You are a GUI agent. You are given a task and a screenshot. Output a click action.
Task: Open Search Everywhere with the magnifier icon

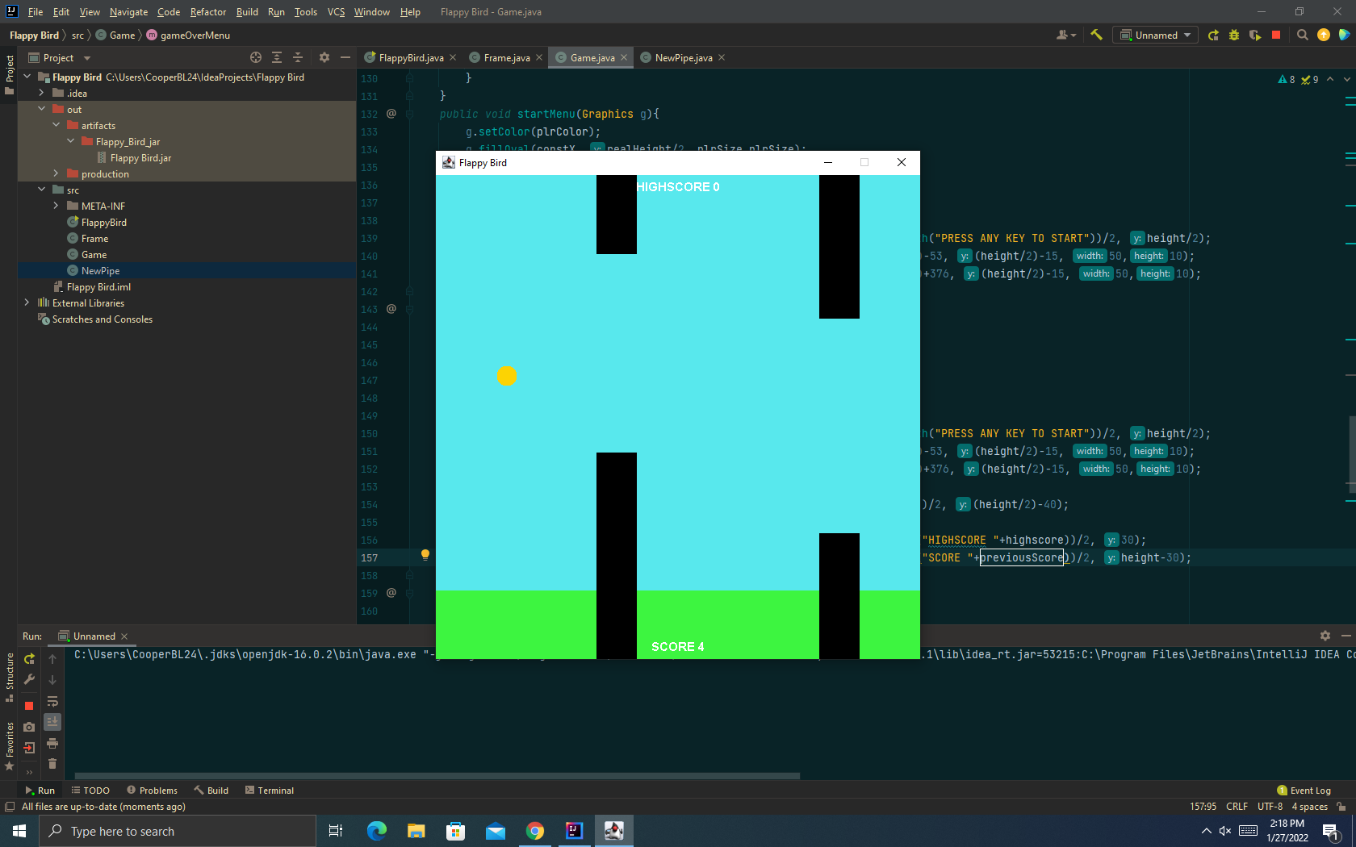(1302, 35)
